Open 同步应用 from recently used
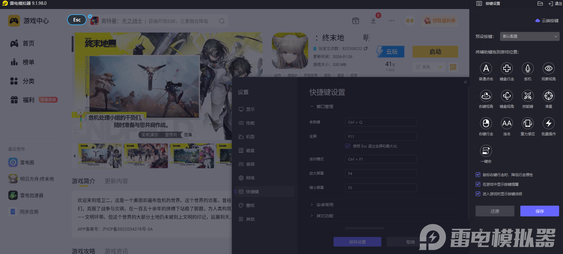 click(24, 212)
